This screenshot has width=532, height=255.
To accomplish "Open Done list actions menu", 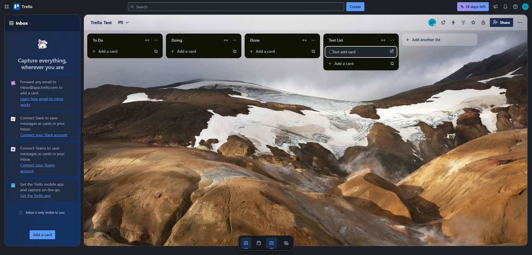I will [313, 40].
